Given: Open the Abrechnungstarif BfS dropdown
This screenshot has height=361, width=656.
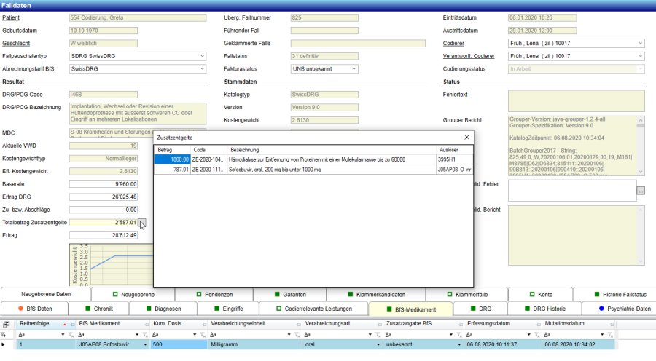Looking at the screenshot, I should click(x=202, y=68).
